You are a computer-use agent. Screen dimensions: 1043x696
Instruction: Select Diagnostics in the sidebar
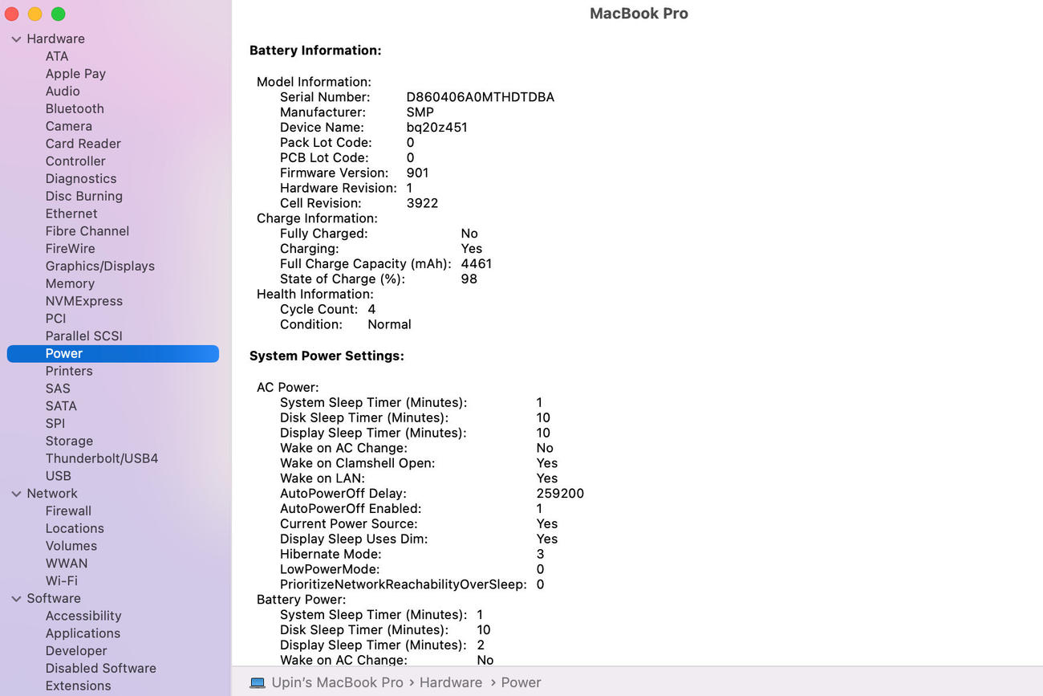click(81, 179)
